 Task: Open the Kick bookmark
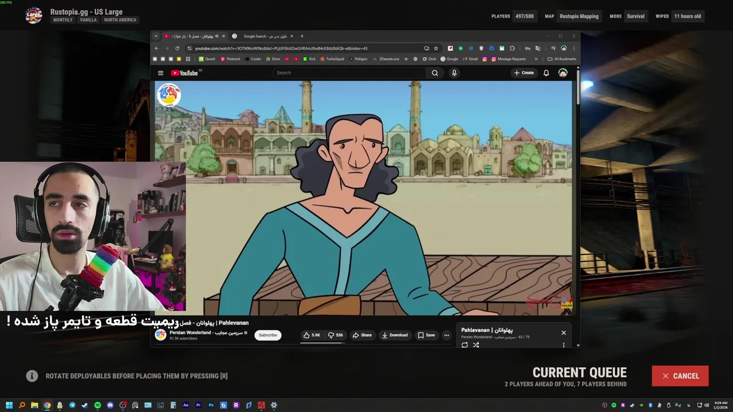(309, 59)
